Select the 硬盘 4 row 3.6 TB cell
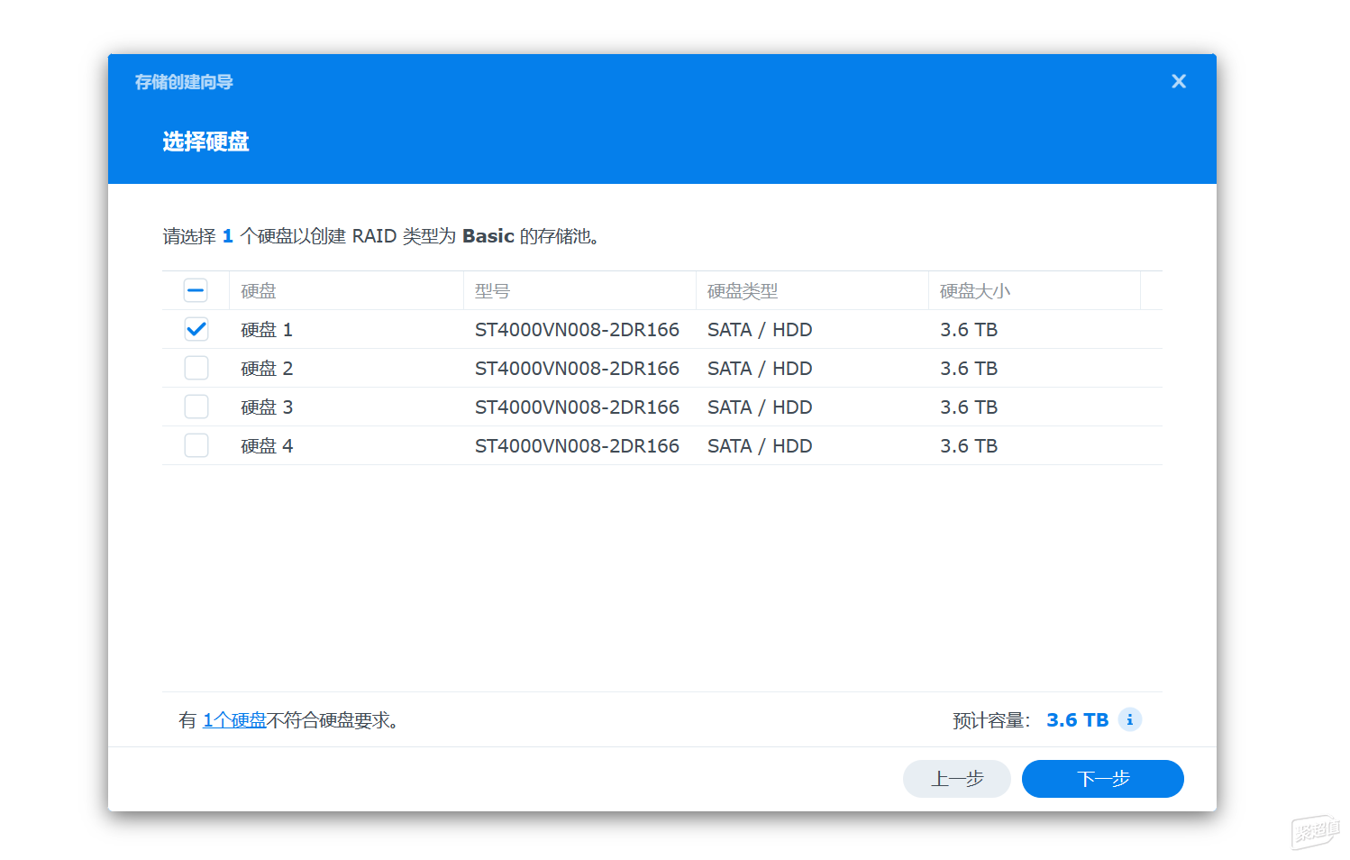1350x860 pixels. click(969, 446)
